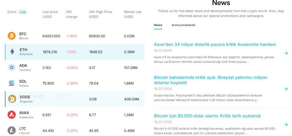The height and width of the screenshot is (136, 292).
Task: Switch to the News tab
Action: click(158, 25)
